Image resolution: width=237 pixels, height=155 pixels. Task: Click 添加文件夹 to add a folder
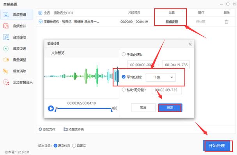coord(74,129)
